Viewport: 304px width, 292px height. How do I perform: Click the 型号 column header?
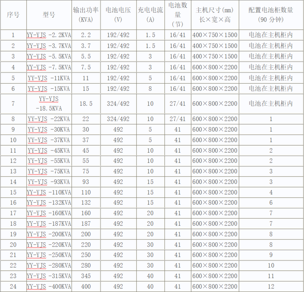click(49, 15)
